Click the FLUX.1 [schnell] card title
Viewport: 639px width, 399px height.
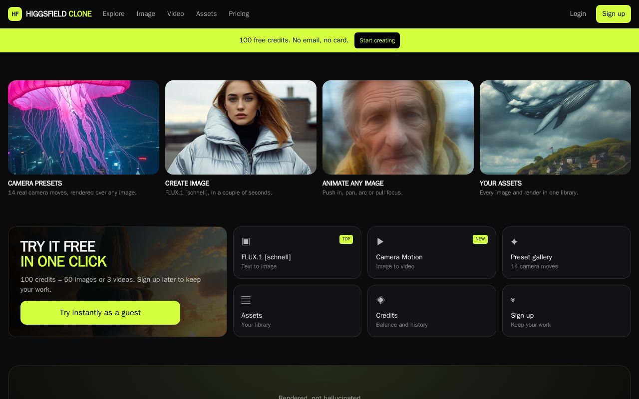tap(266, 257)
